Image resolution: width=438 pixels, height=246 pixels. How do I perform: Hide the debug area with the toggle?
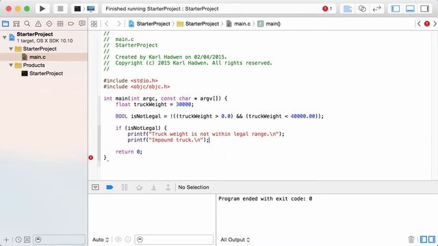pos(95,187)
